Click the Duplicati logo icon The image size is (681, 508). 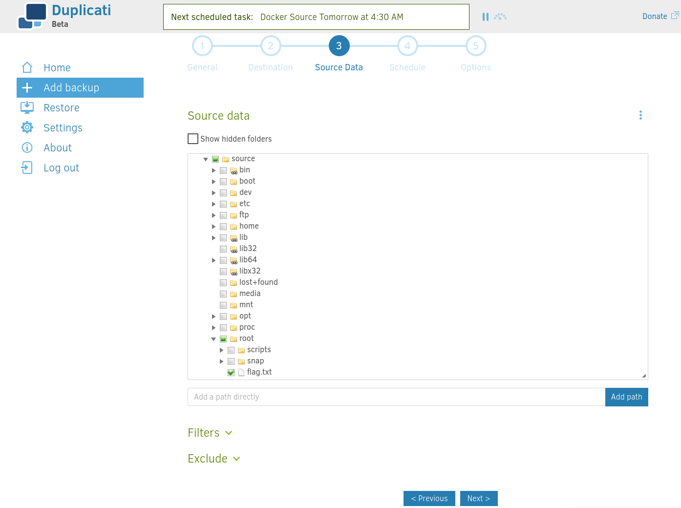click(x=32, y=16)
